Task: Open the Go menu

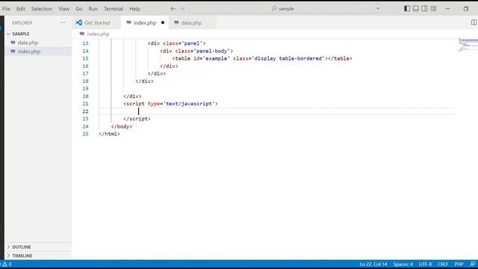Action: (79, 9)
